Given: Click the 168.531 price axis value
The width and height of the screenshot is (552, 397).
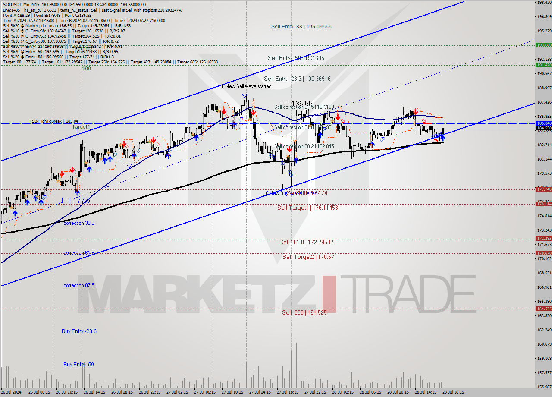Looking at the screenshot, I should [544, 273].
